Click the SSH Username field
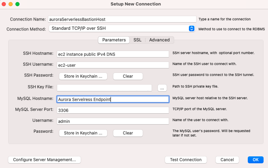The height and width of the screenshot is (168, 268). (x=113, y=65)
